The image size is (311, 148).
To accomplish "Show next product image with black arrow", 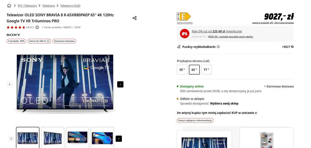I will click(x=120, y=84).
